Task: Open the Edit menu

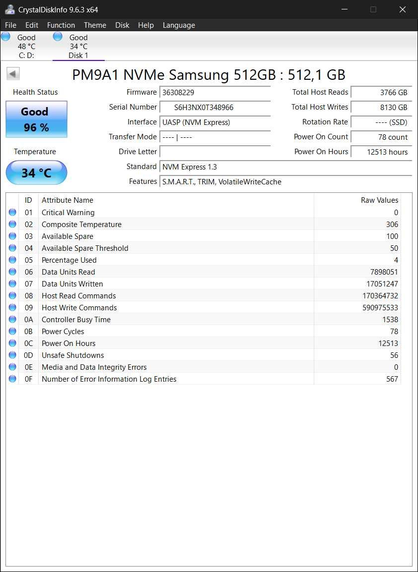Action: pos(32,25)
